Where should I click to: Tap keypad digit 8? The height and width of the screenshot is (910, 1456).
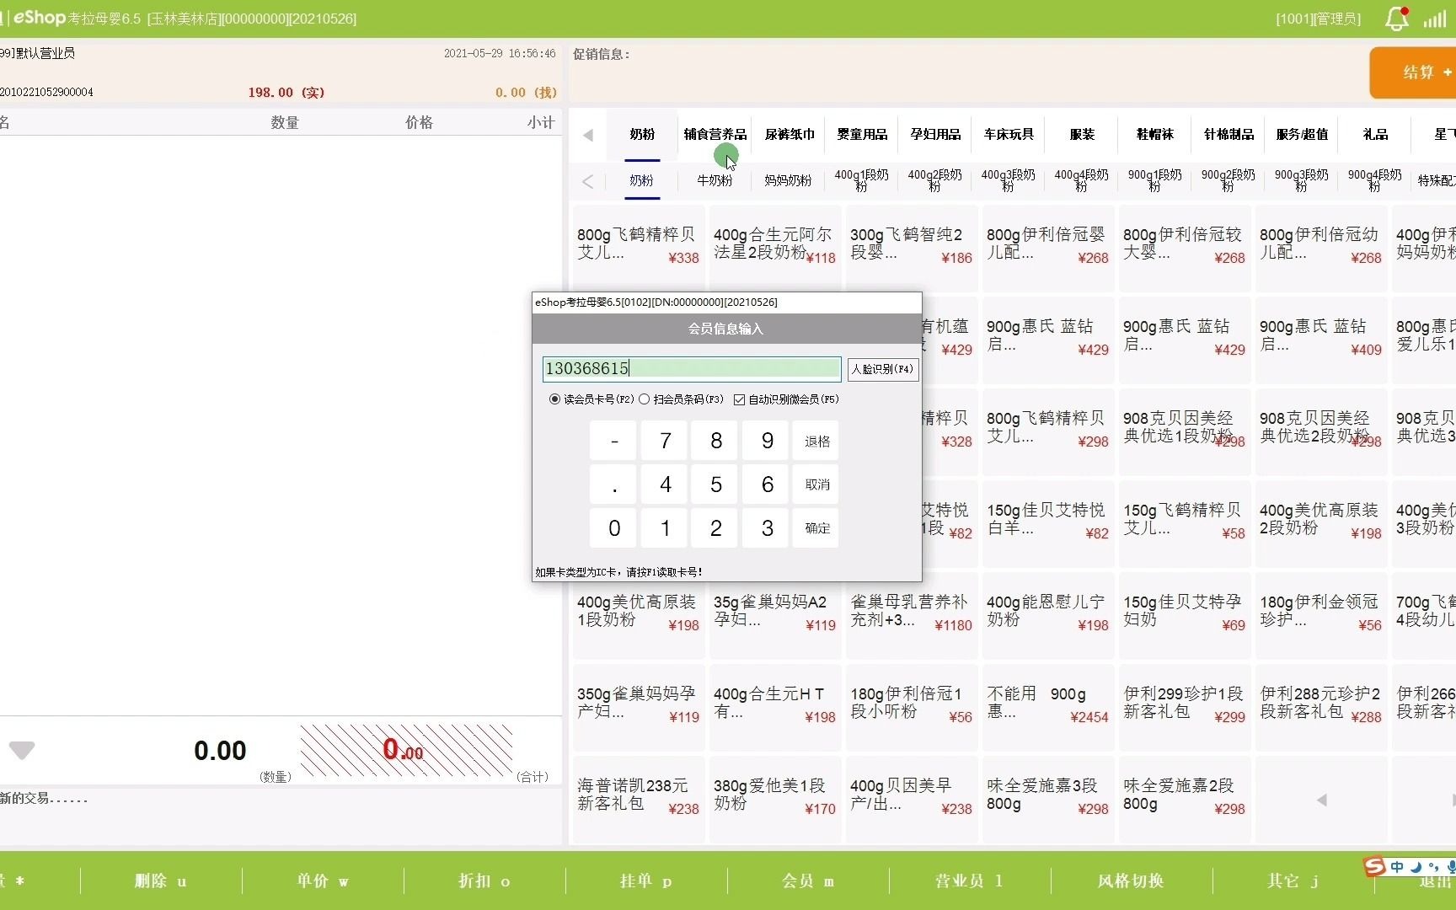click(x=716, y=441)
